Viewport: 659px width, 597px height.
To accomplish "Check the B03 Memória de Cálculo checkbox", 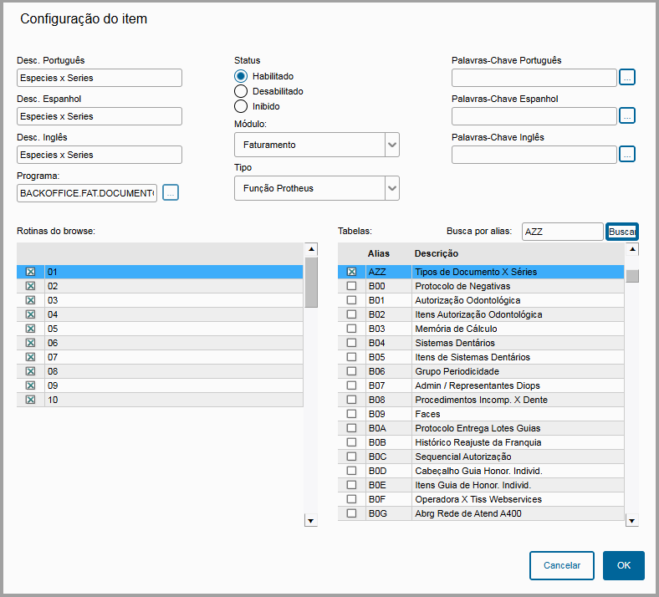I will pyautogui.click(x=351, y=329).
